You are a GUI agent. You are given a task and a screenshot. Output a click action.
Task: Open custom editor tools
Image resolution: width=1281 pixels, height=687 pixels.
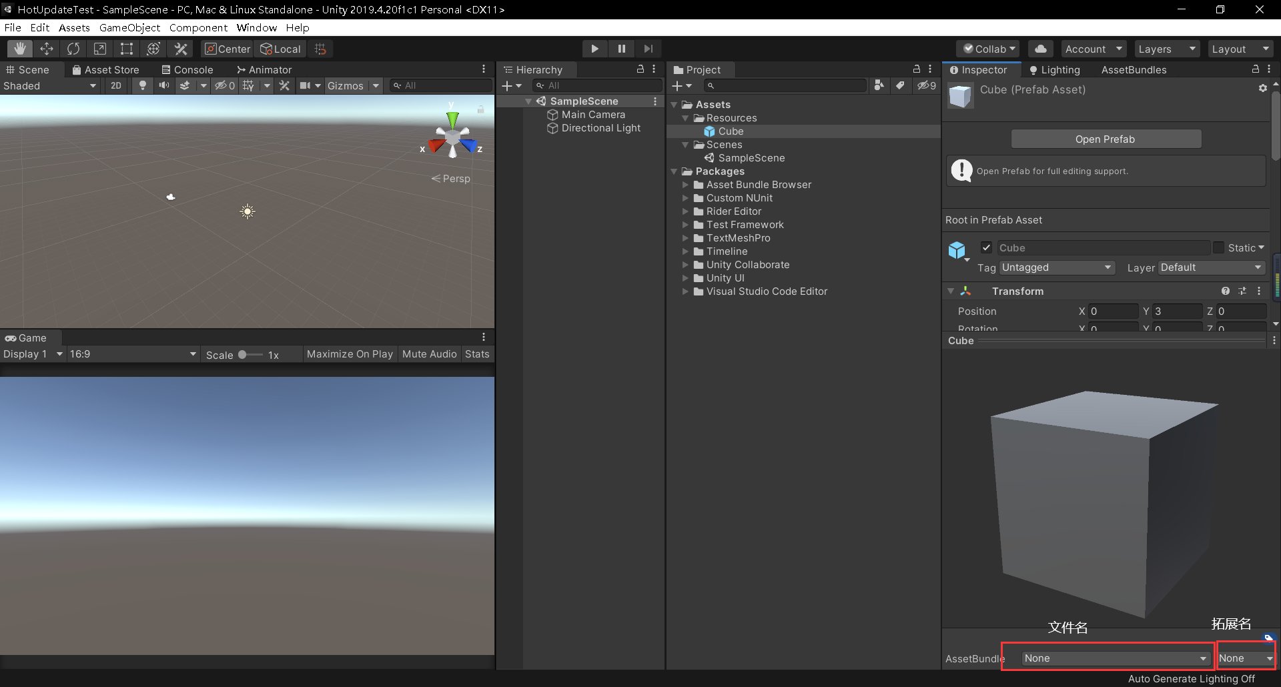point(180,49)
